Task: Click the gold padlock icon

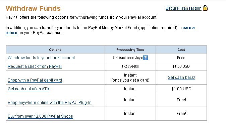Action: click(205, 8)
